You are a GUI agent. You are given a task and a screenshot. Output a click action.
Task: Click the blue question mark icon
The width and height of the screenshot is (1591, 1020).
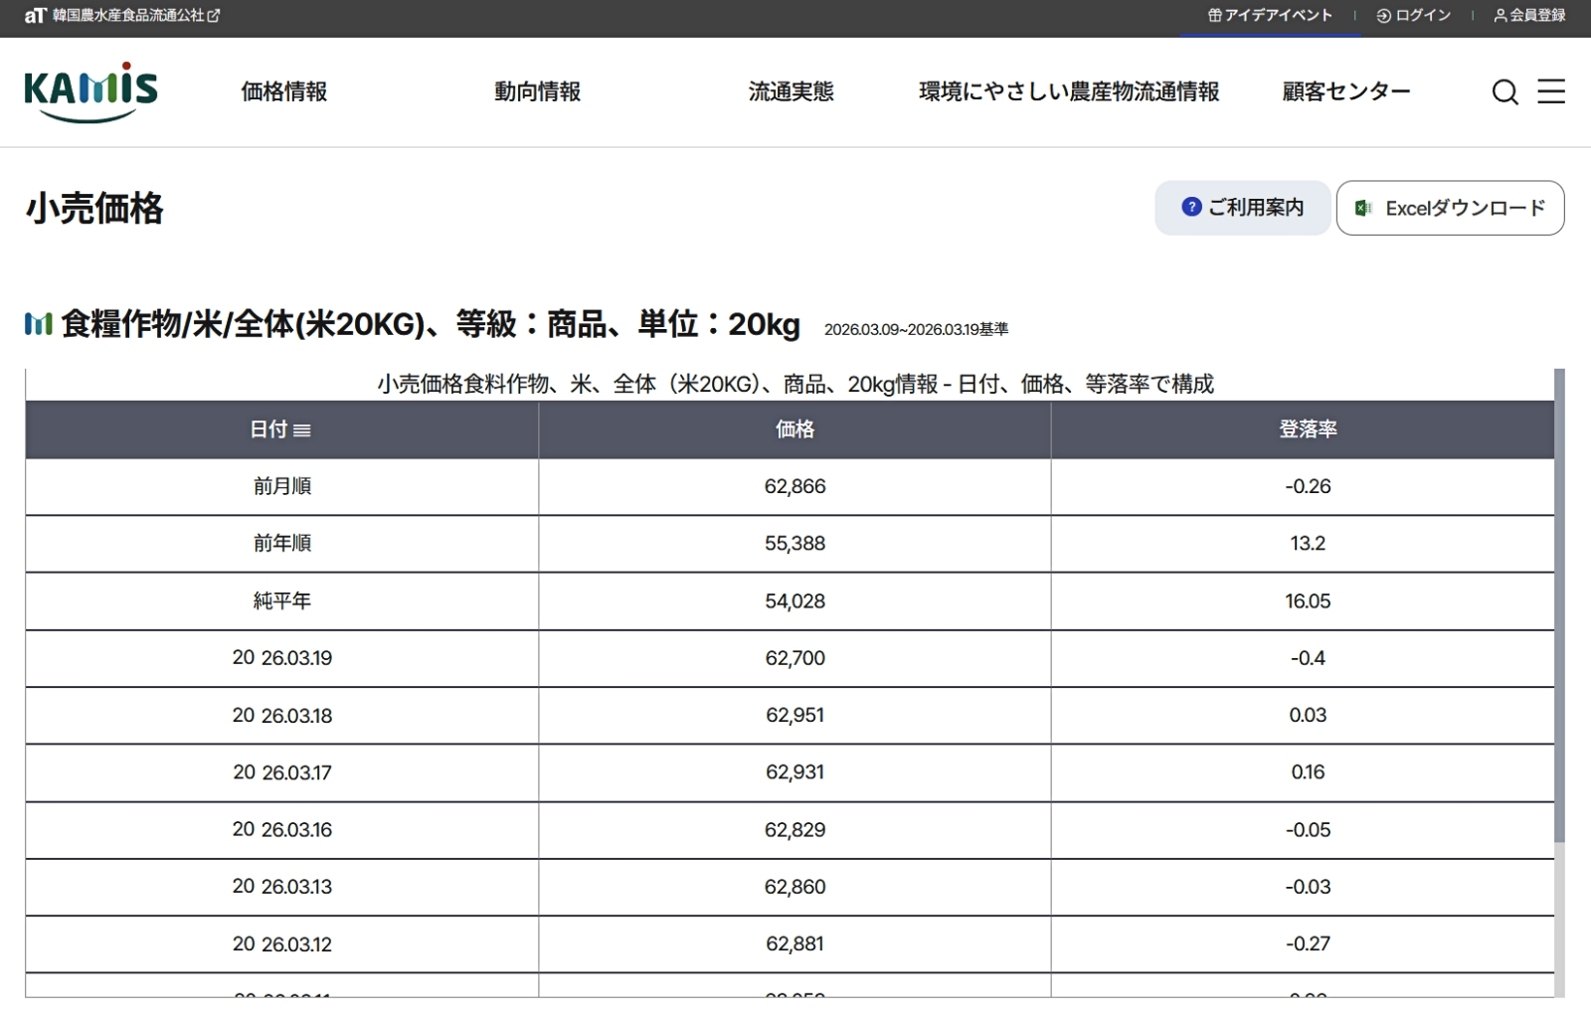pos(1191,207)
